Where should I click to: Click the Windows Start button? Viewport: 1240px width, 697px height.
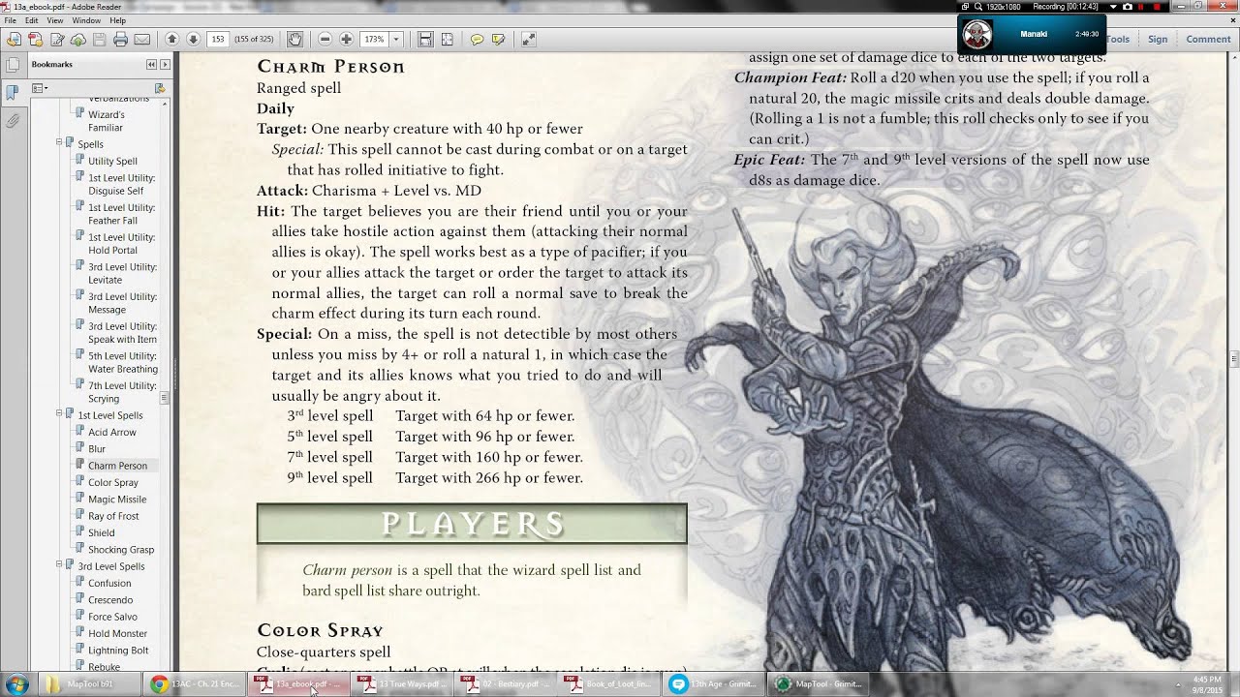pos(16,683)
